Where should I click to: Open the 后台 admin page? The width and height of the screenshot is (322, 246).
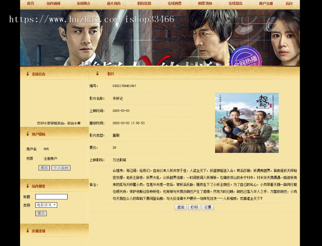pyautogui.click(x=289, y=4)
